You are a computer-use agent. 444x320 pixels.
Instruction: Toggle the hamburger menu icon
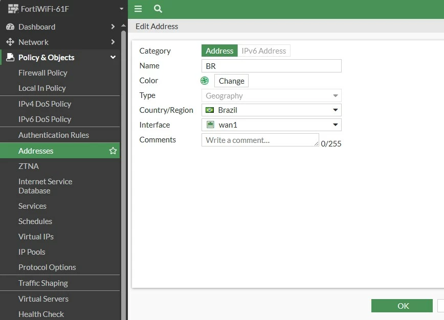(138, 9)
